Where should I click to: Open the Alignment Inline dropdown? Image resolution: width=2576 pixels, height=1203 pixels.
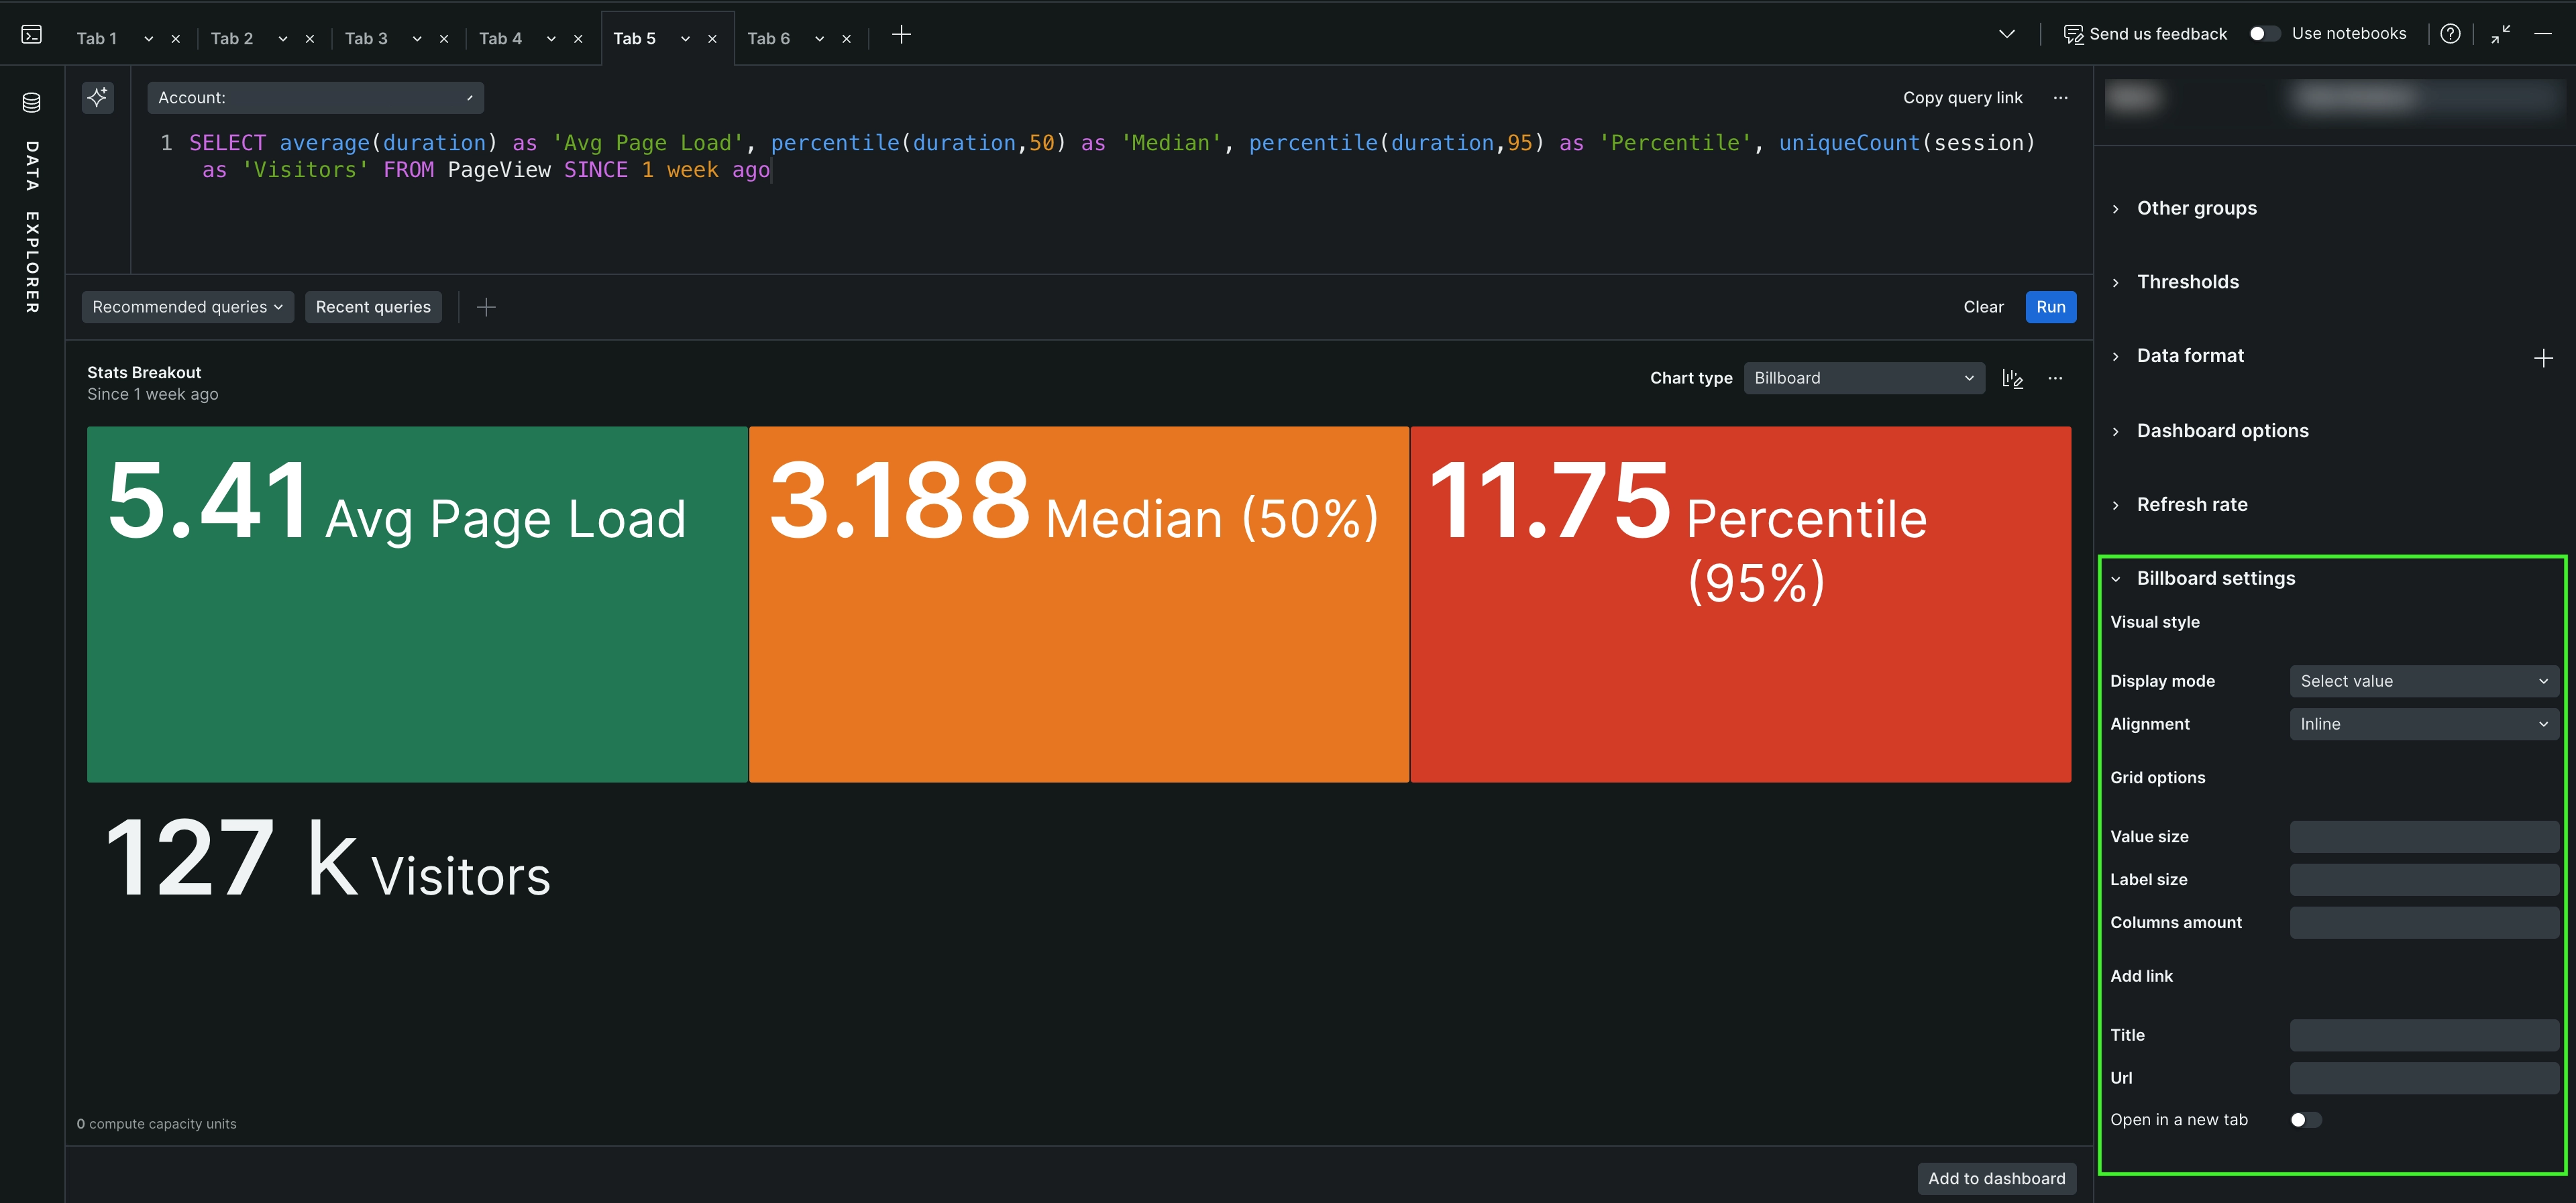[2423, 724]
